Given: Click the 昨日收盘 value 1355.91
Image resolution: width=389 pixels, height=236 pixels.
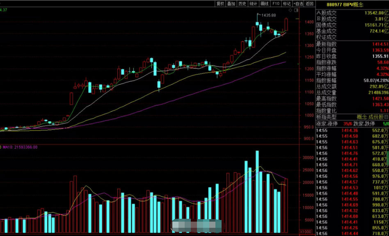Looking at the screenshot, I should pos(380,56).
